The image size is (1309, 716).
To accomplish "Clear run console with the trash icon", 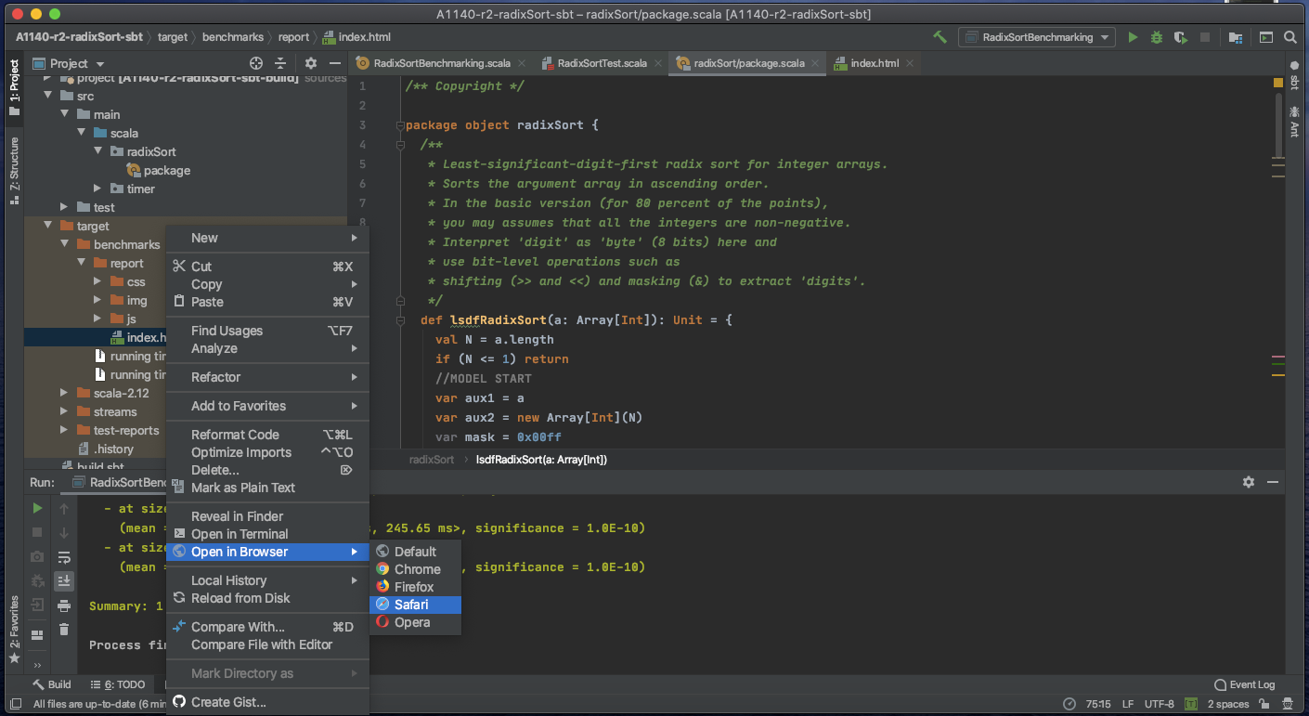I will (63, 630).
